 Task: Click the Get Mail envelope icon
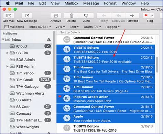click(9, 16)
